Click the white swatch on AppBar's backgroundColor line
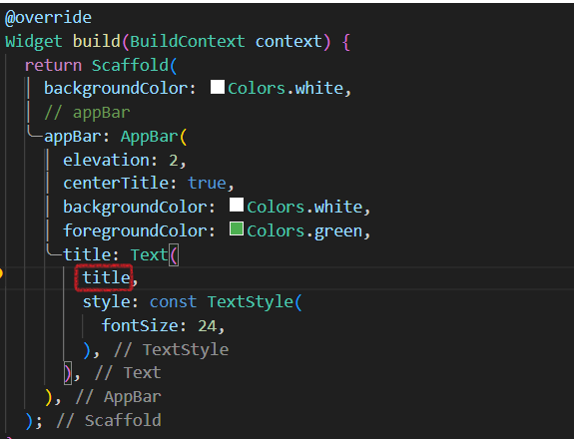Screen dimensions: 575x439 (237, 205)
